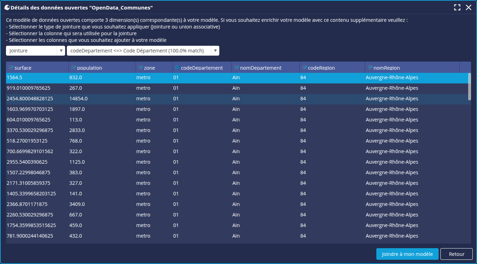Click the app logo in the title bar
The height and width of the screenshot is (264, 477).
click(7, 7)
